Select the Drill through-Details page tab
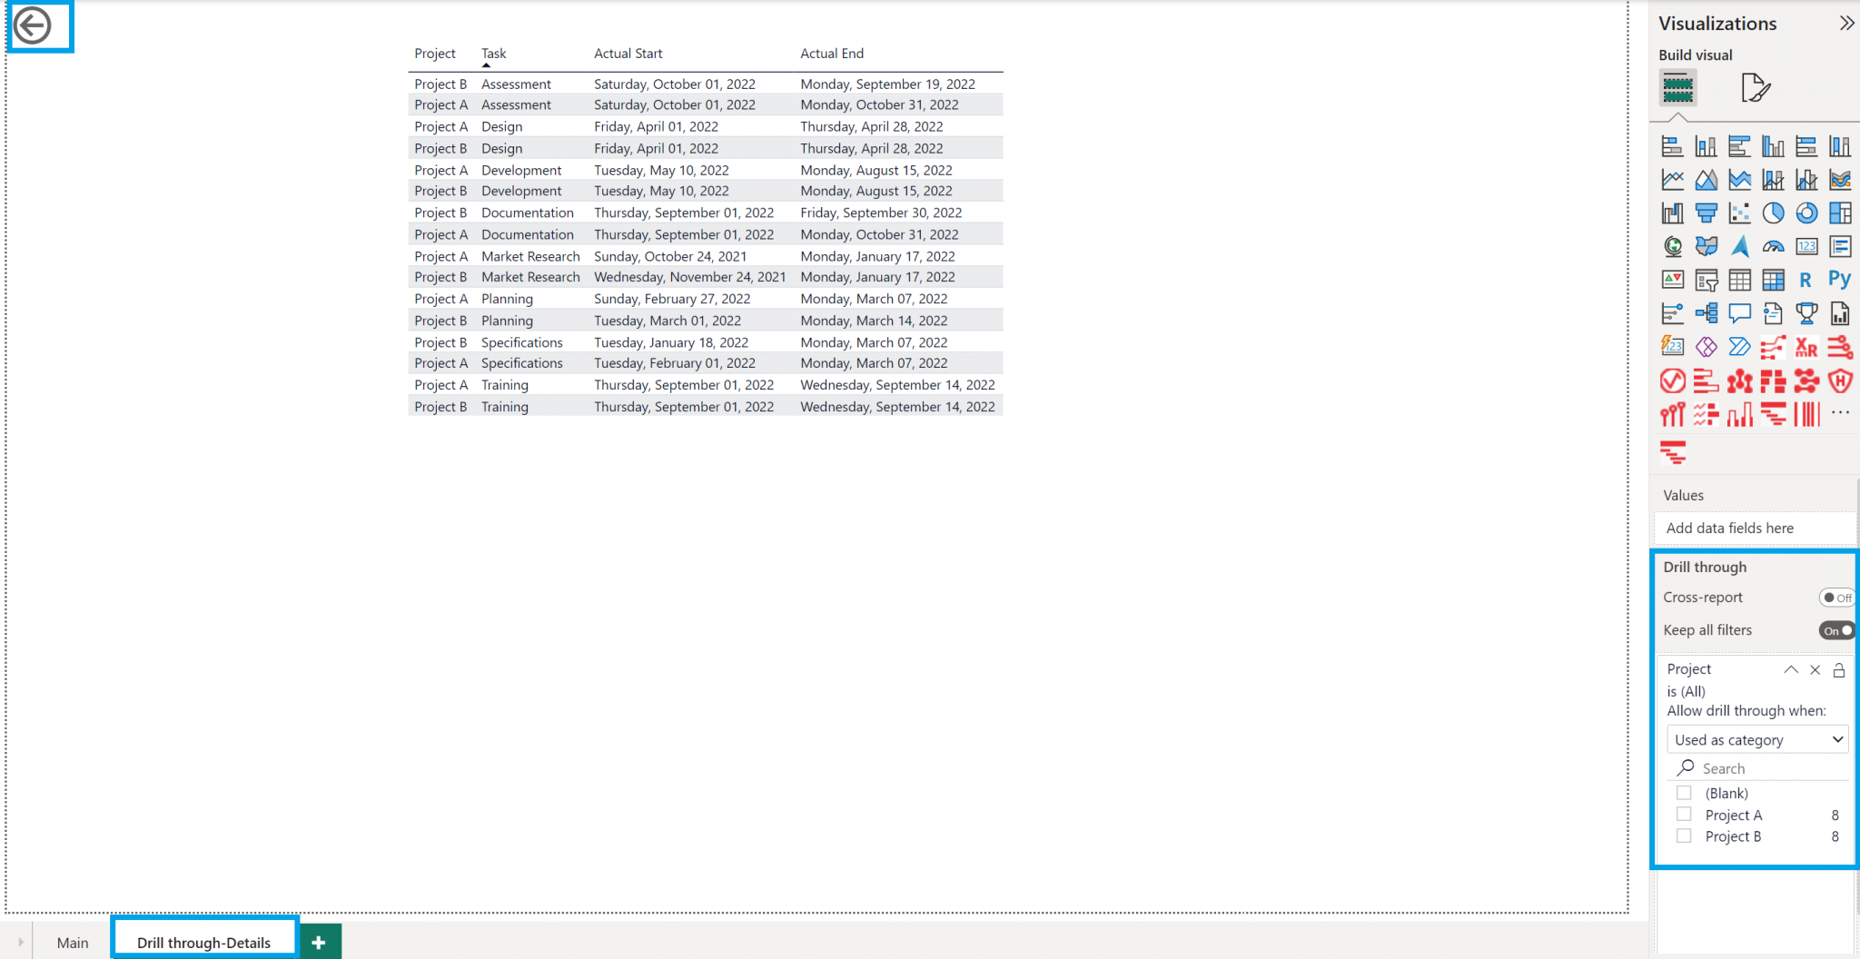The image size is (1860, 959). [203, 943]
